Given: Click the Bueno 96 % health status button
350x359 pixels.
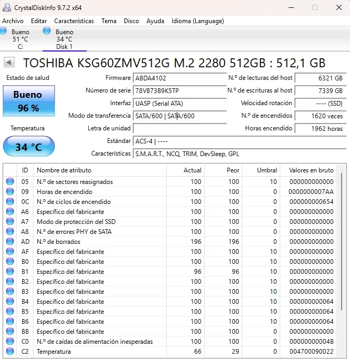Looking at the screenshot, I should click(29, 101).
